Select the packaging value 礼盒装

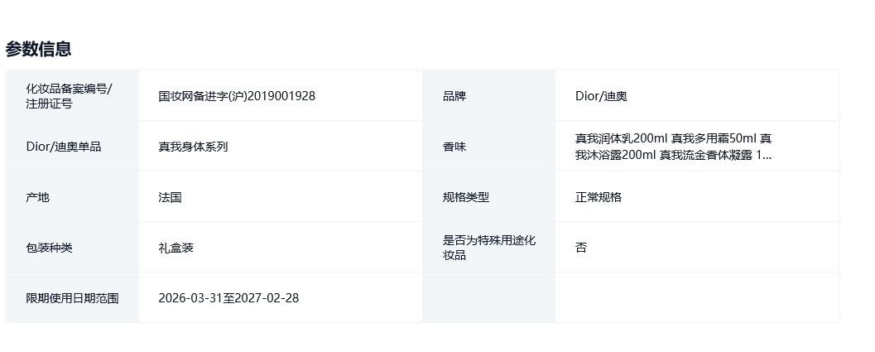(175, 248)
